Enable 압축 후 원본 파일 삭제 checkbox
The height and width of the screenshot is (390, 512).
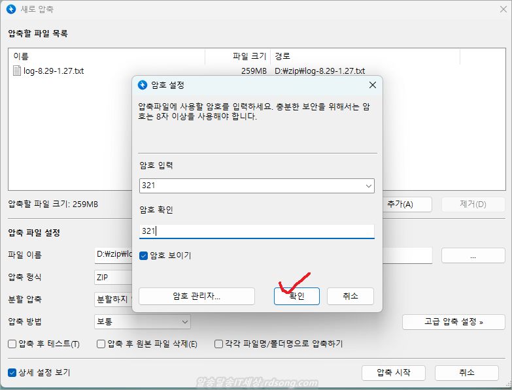[x=101, y=344]
